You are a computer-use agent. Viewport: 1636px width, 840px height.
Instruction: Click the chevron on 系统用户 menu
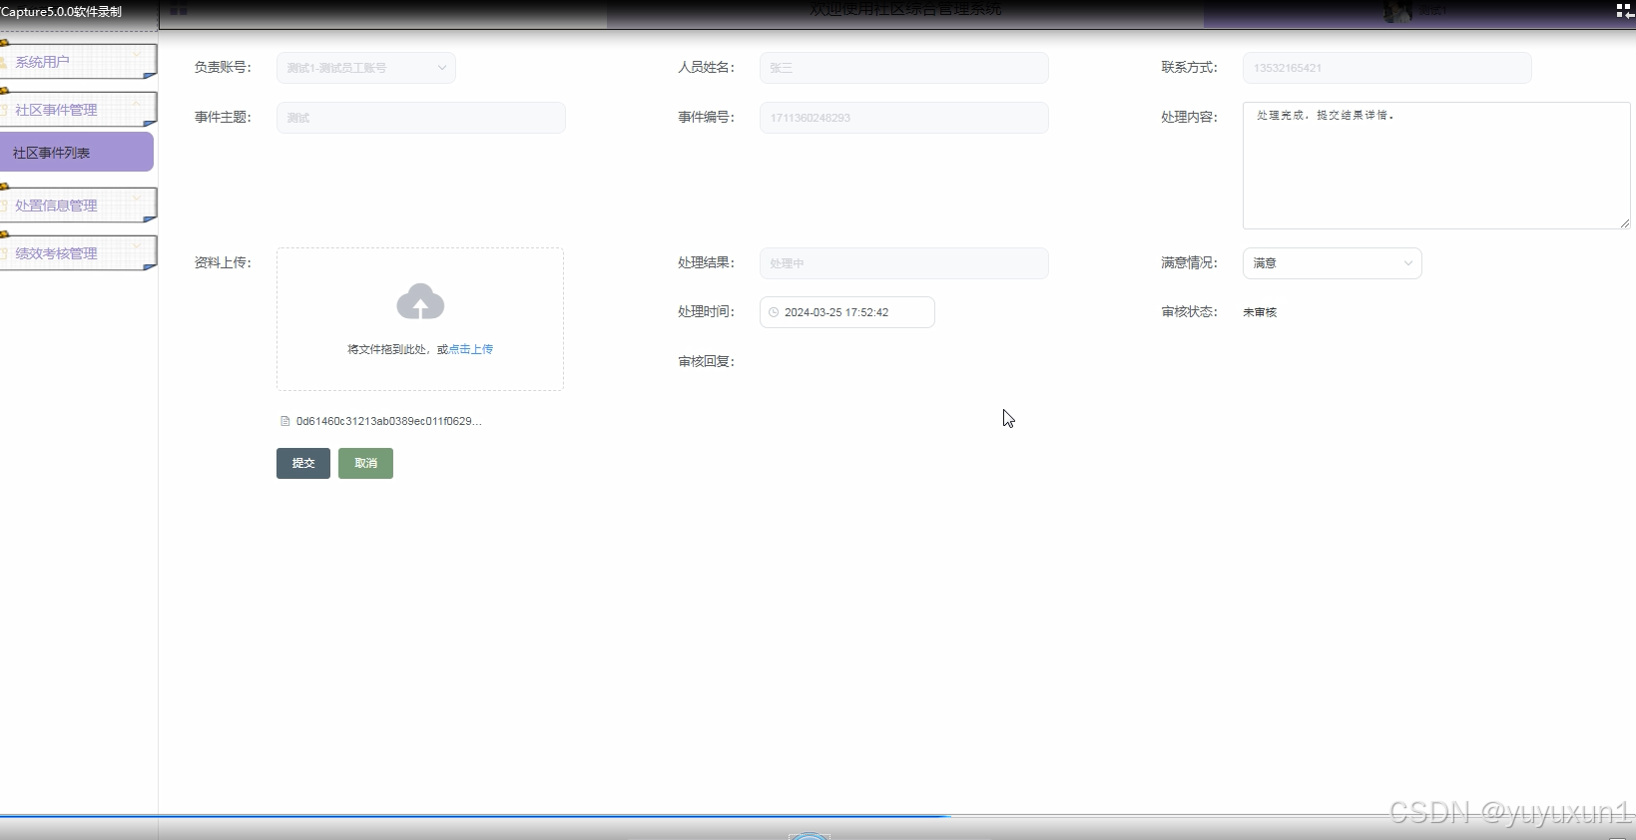(x=137, y=55)
